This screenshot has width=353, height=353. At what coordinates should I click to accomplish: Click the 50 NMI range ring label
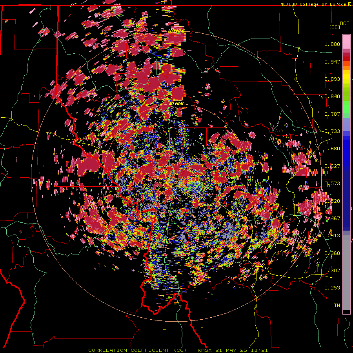(176, 104)
